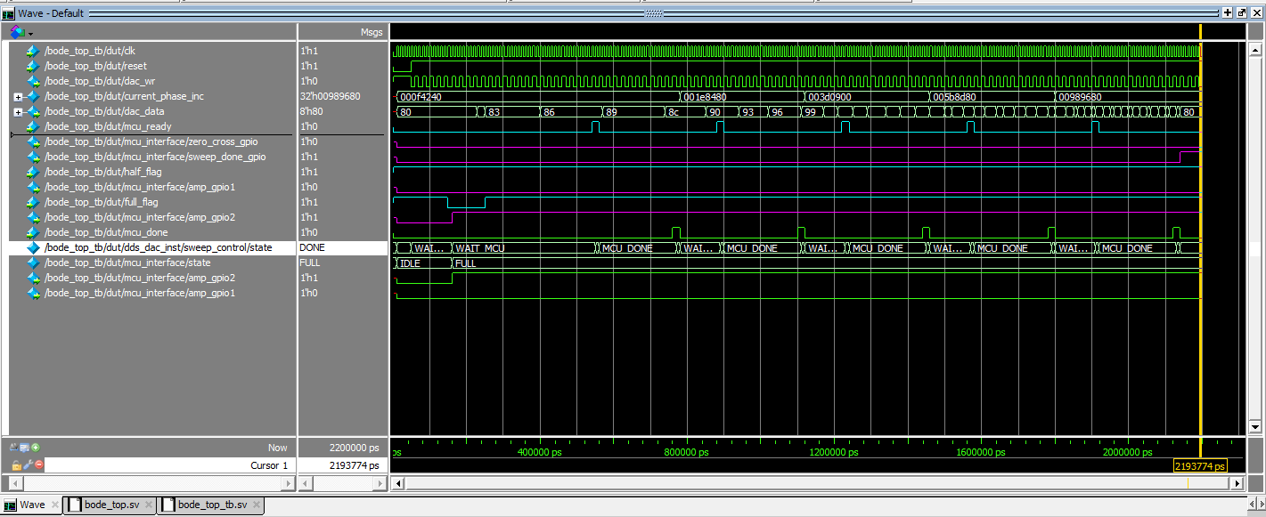Viewport: 1266px width, 517px height.
Task: Open the edit grid and timeline icon
Action: click(x=25, y=448)
